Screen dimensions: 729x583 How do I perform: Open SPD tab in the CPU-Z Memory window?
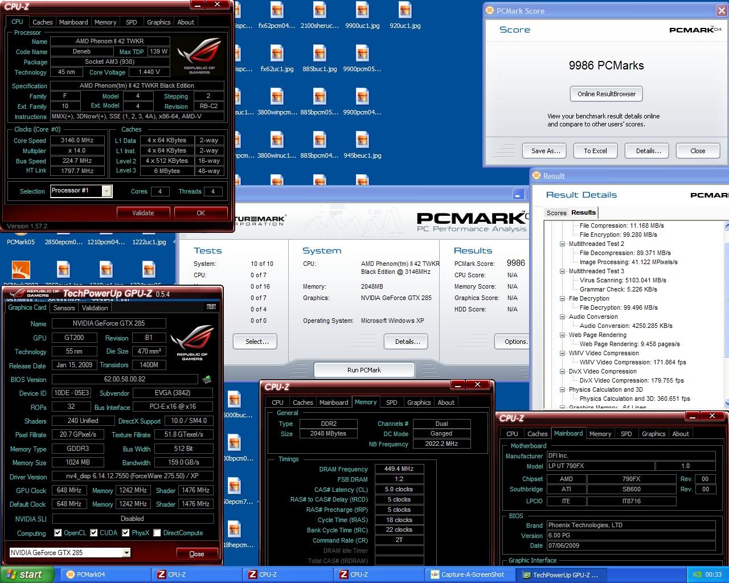click(x=391, y=403)
